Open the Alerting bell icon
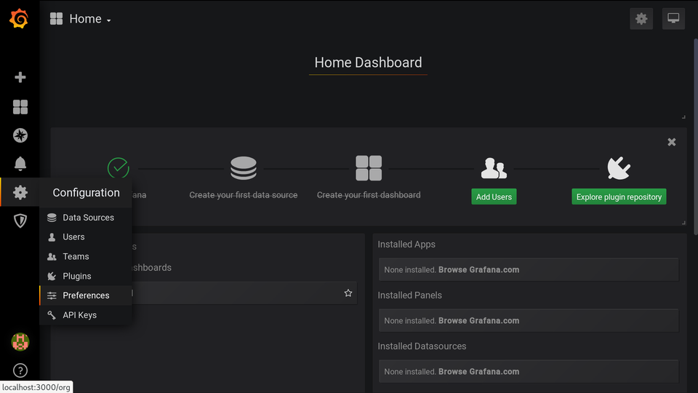Image resolution: width=698 pixels, height=393 pixels. click(x=20, y=164)
